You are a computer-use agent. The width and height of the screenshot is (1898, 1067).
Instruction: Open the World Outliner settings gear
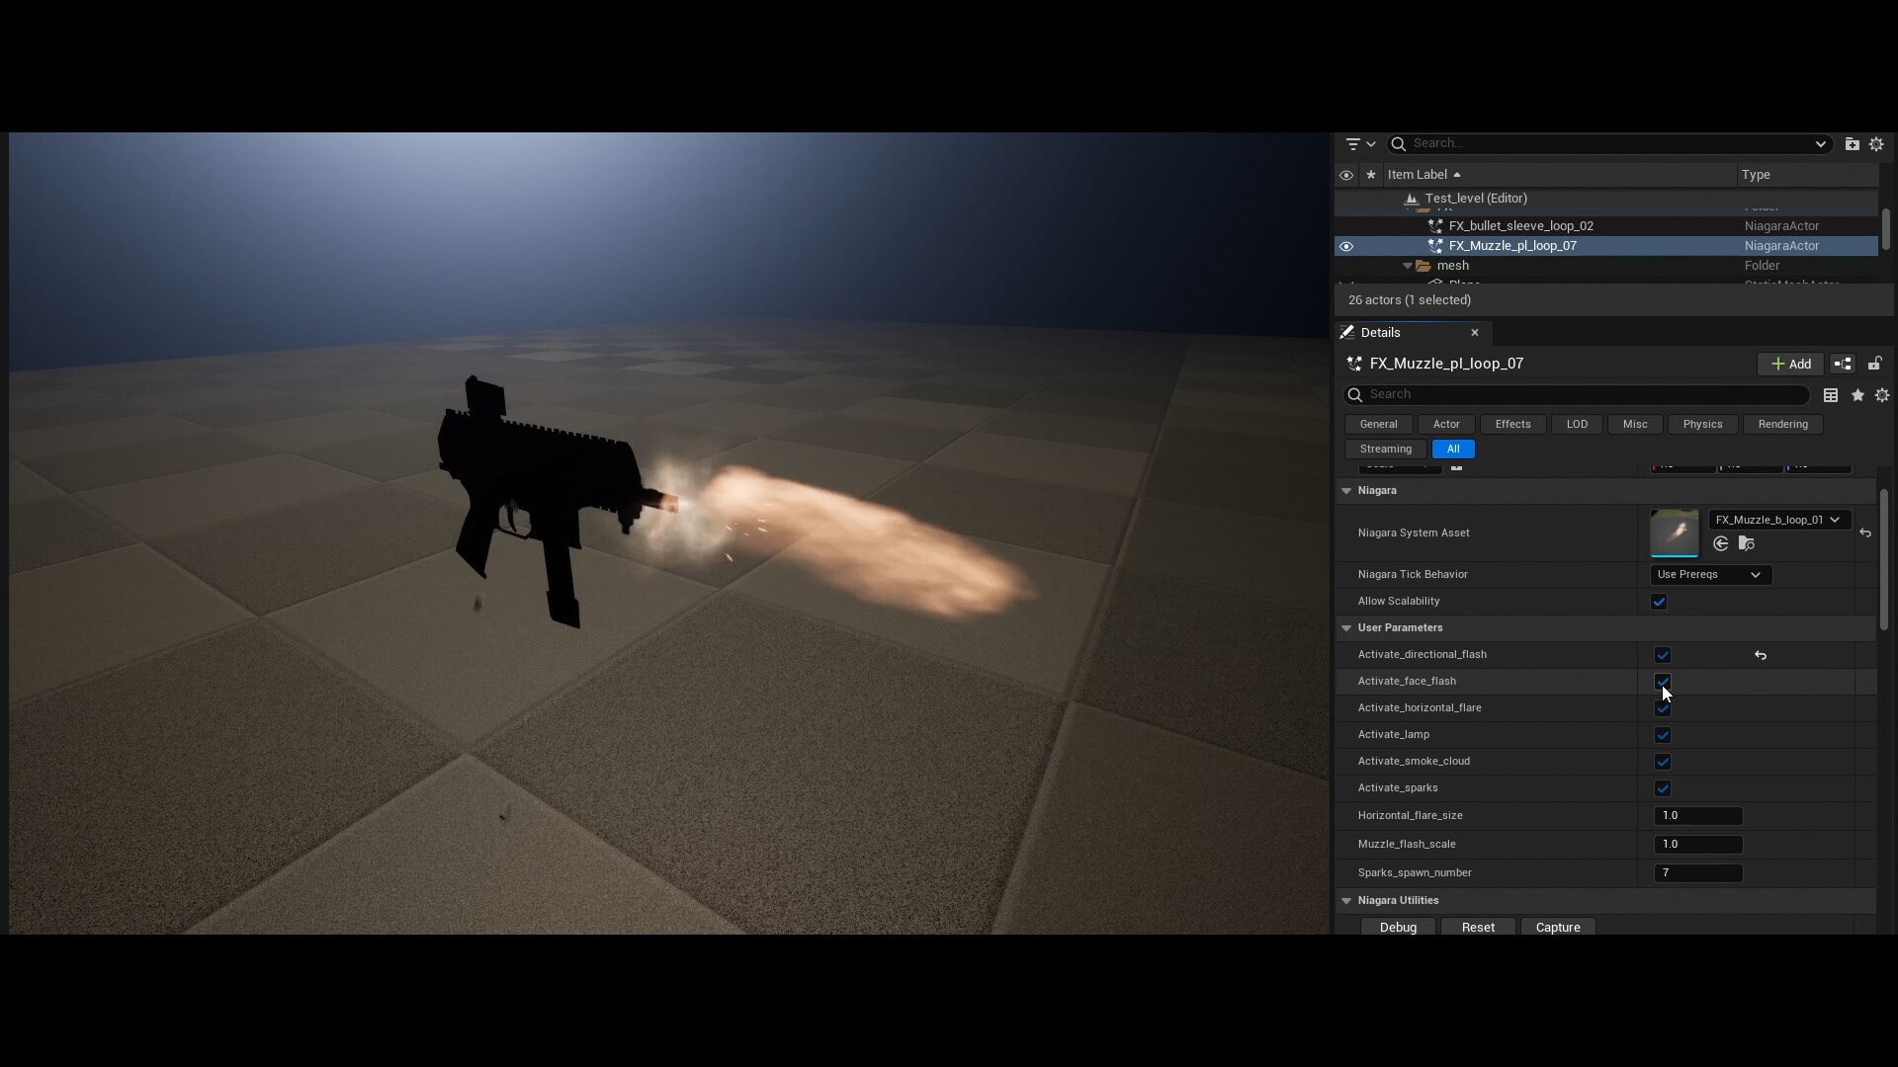[1876, 143]
